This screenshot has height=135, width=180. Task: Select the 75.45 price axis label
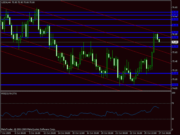pyautogui.click(x=175, y=62)
